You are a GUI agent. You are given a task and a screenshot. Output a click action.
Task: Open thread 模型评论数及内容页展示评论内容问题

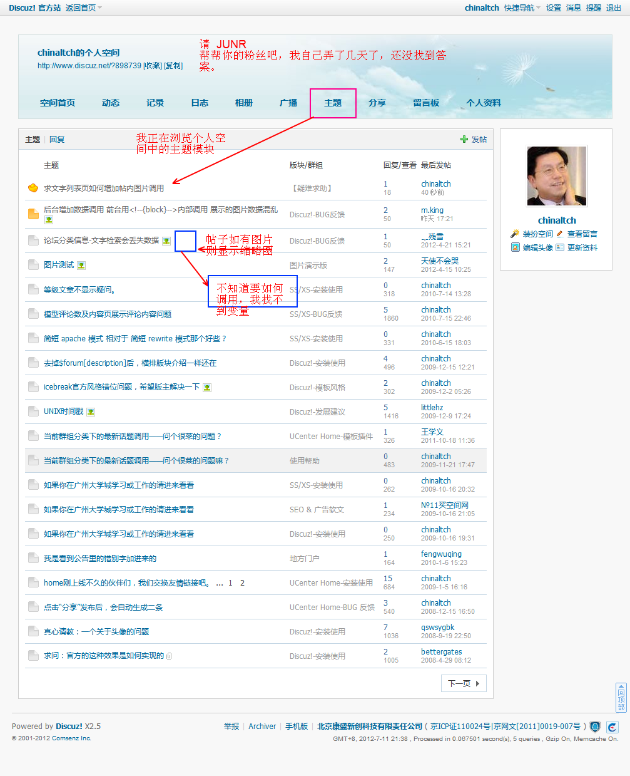(x=108, y=314)
